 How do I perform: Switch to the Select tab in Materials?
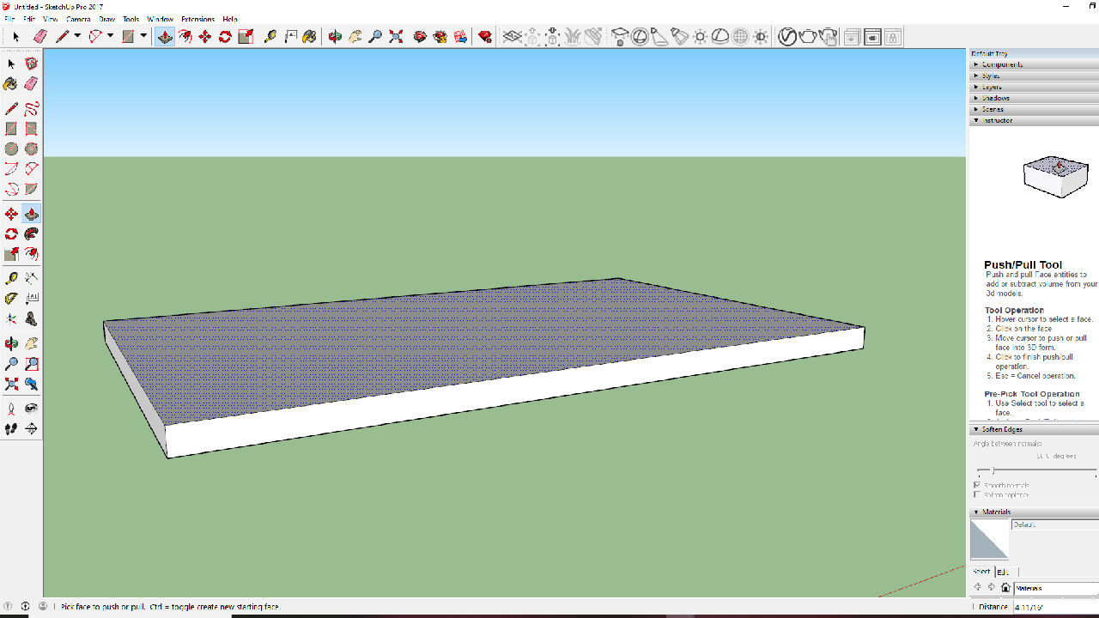point(981,572)
